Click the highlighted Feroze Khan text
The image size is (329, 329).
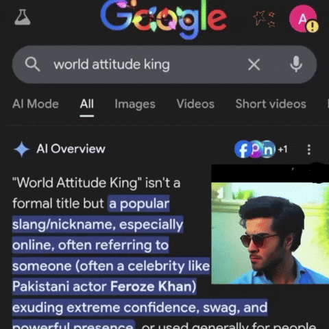point(153,287)
